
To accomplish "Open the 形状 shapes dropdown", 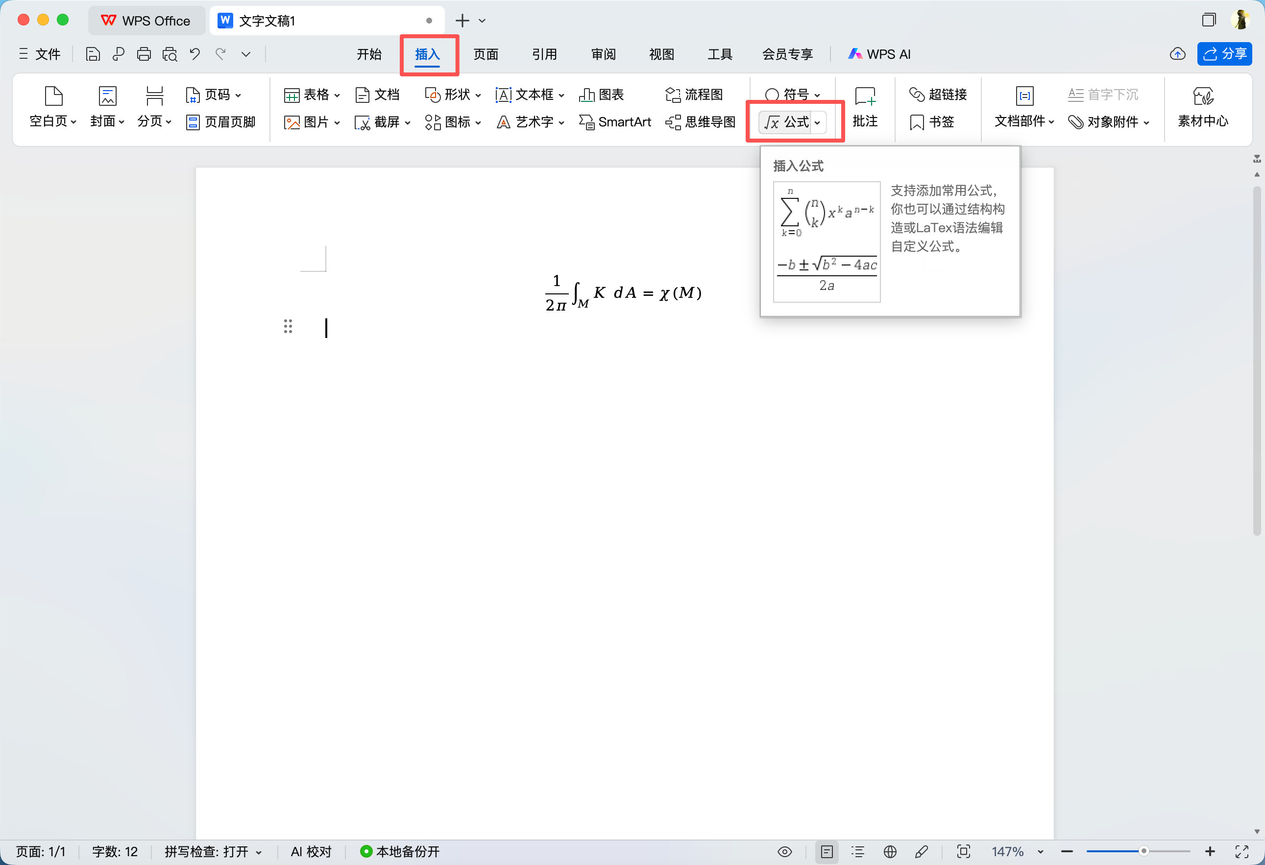I will tap(453, 94).
